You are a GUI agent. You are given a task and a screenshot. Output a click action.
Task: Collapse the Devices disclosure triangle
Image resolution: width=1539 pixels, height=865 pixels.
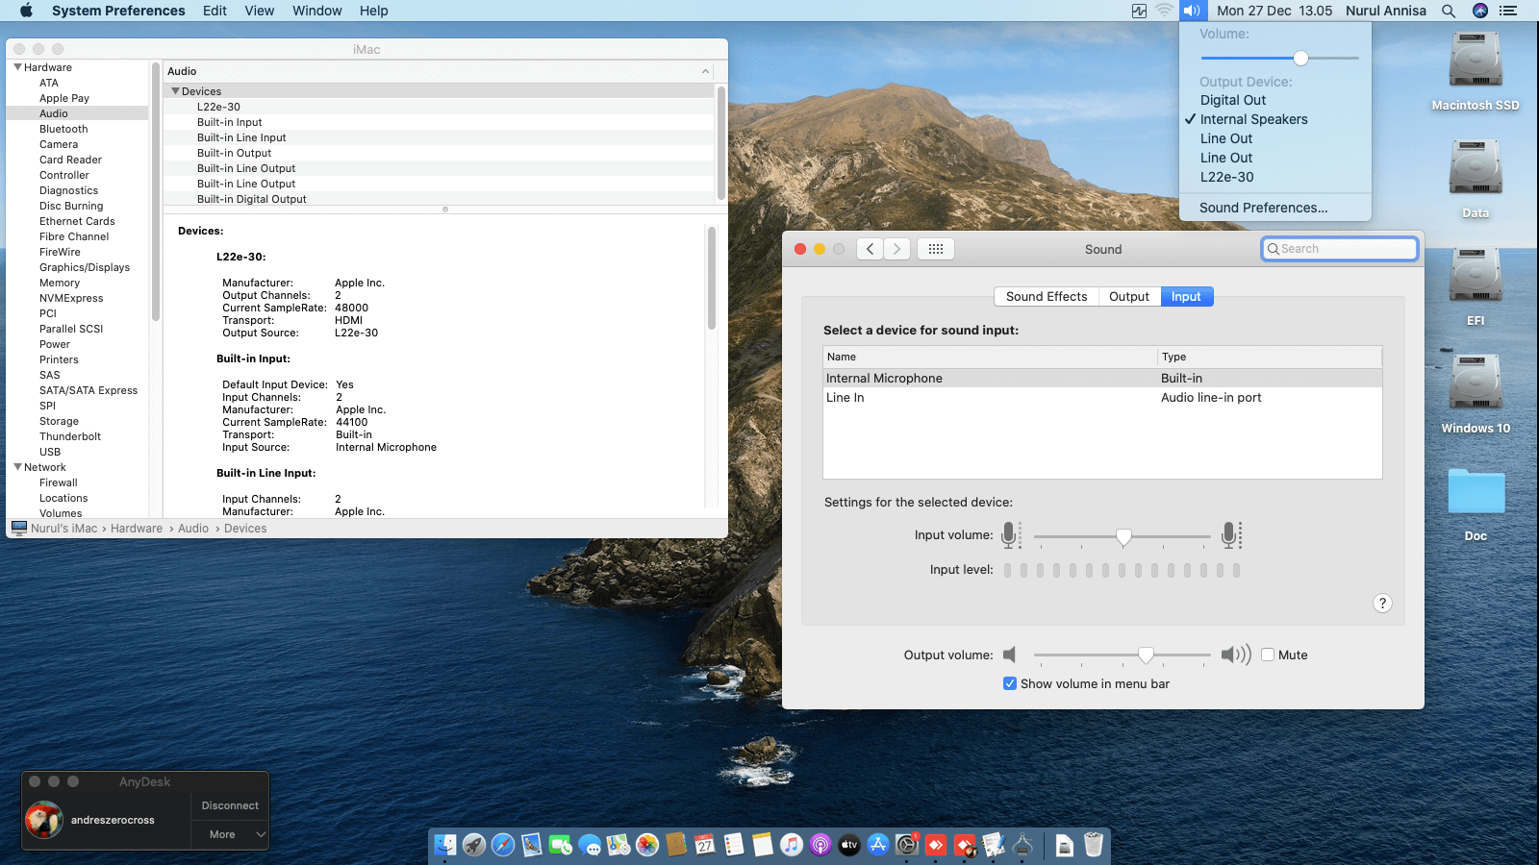[x=175, y=91]
